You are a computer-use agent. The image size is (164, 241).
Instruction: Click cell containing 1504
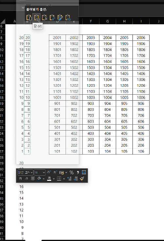[x=108, y=68]
